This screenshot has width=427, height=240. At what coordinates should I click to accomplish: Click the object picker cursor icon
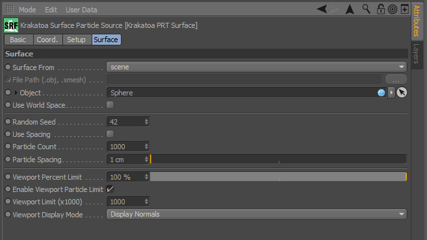click(402, 92)
